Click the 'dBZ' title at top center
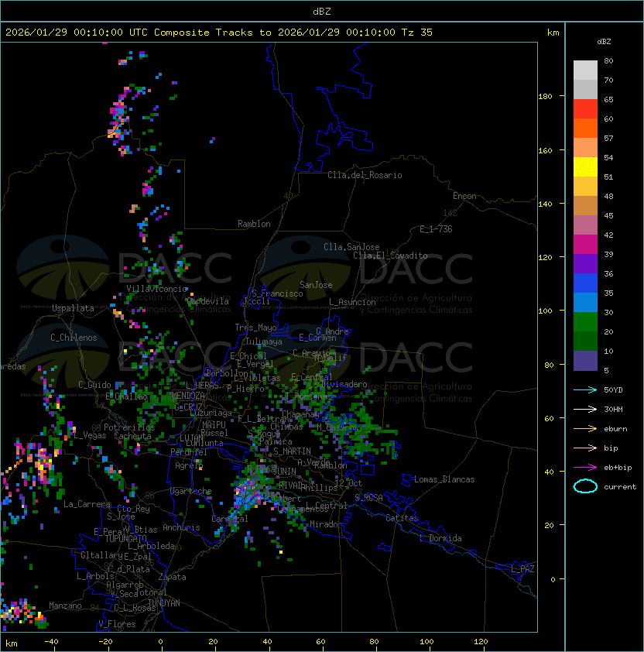The width and height of the screenshot is (644, 652). (322, 12)
